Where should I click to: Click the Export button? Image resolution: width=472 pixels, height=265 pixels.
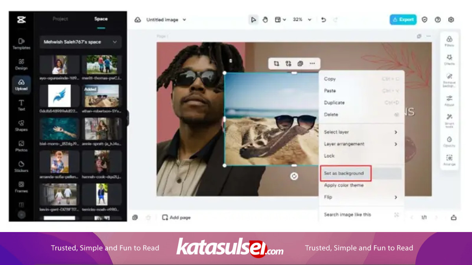click(x=403, y=20)
